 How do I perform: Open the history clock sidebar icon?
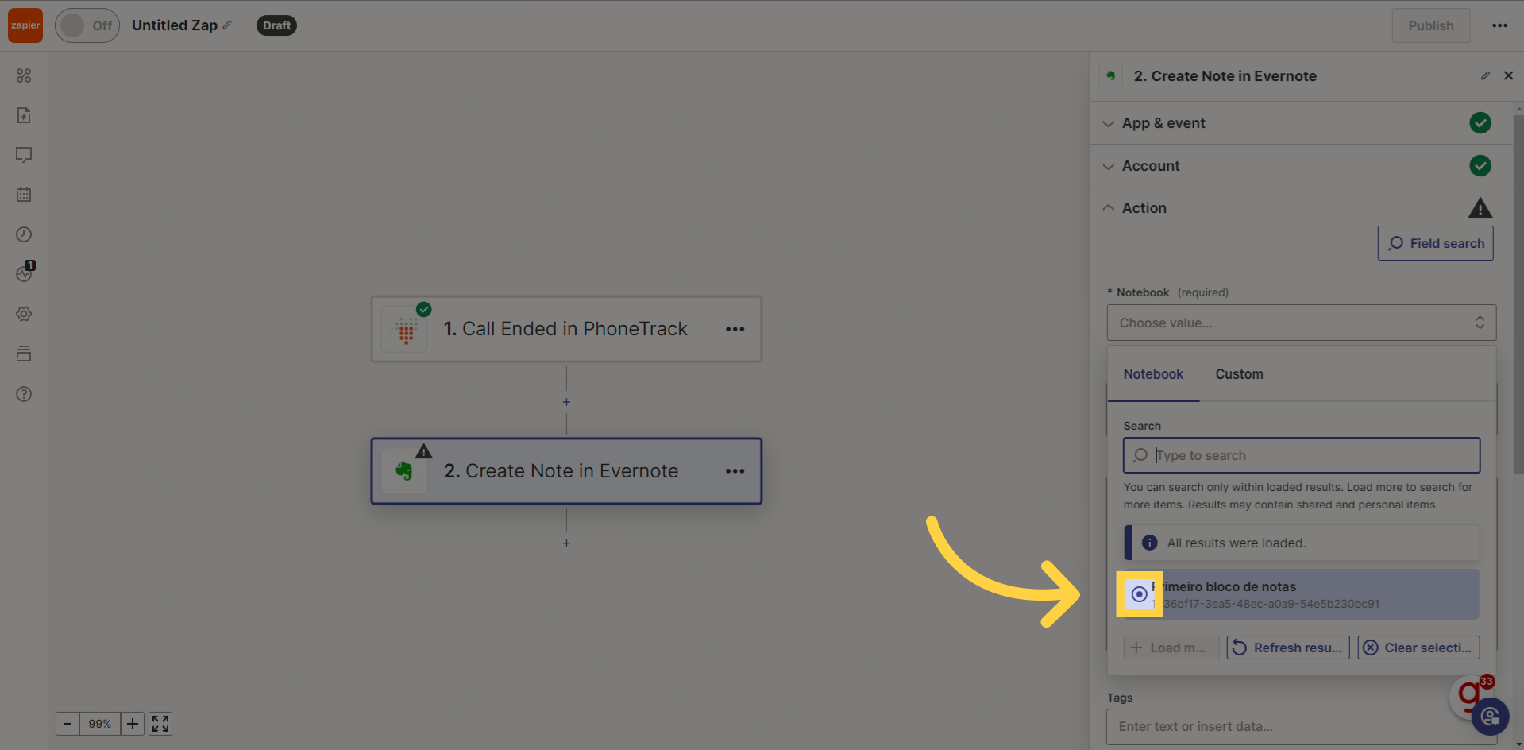[24, 234]
